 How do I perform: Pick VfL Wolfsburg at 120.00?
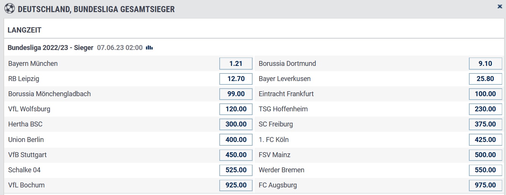(236, 109)
